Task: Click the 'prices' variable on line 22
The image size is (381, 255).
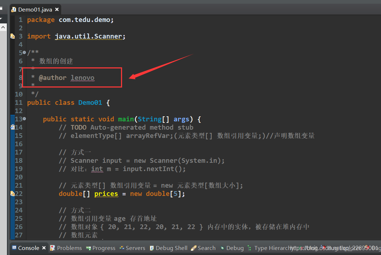Action: (x=106, y=194)
